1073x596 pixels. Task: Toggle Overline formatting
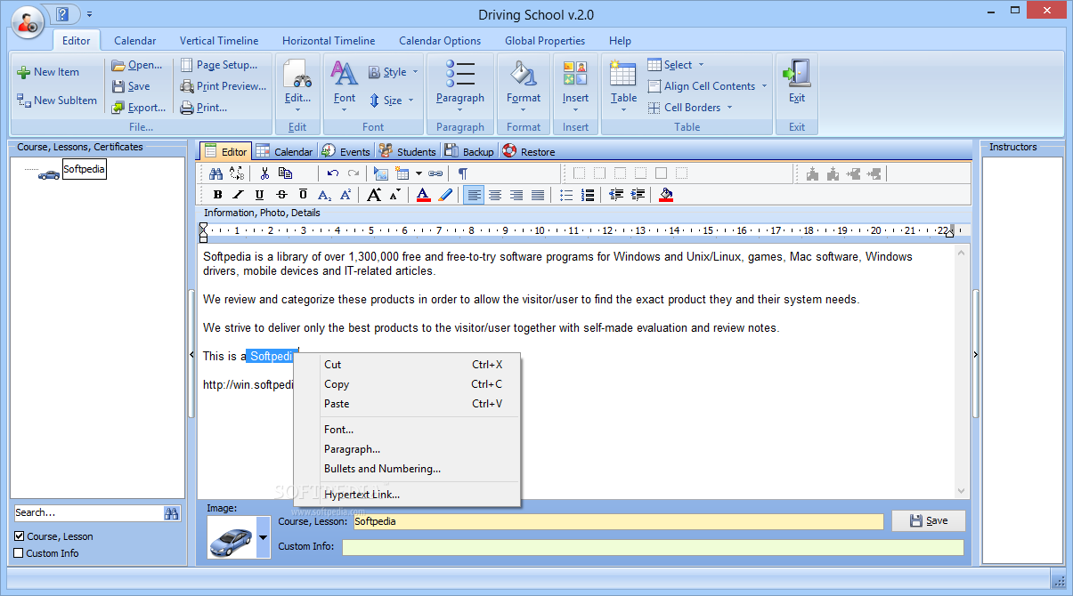pyautogui.click(x=303, y=195)
